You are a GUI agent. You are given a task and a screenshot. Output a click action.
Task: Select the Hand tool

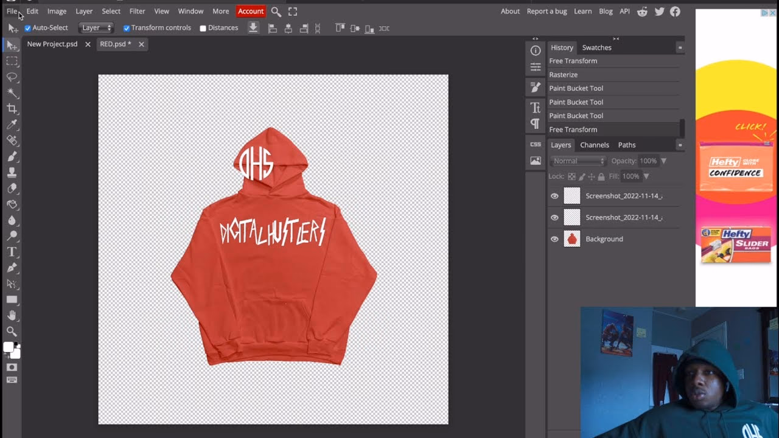12,315
